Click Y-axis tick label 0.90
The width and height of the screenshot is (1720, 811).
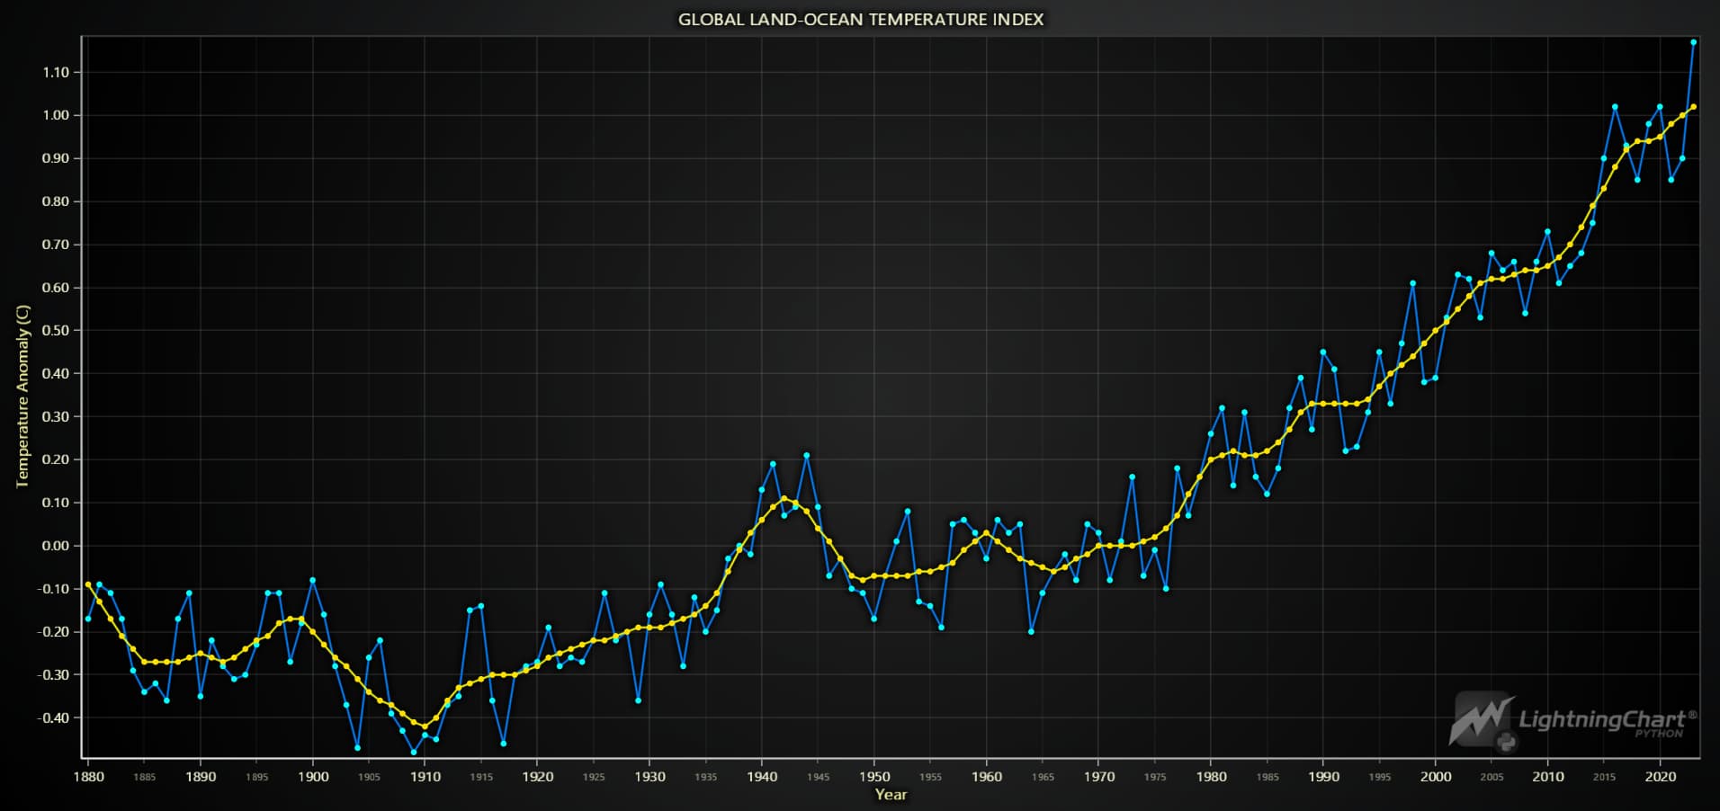[56, 159]
